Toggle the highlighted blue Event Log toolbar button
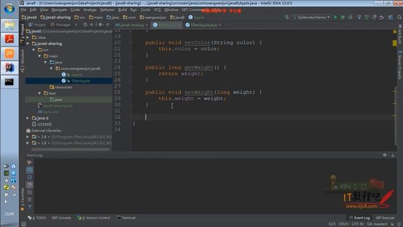This screenshot has width=403, height=227. (x=30, y=170)
